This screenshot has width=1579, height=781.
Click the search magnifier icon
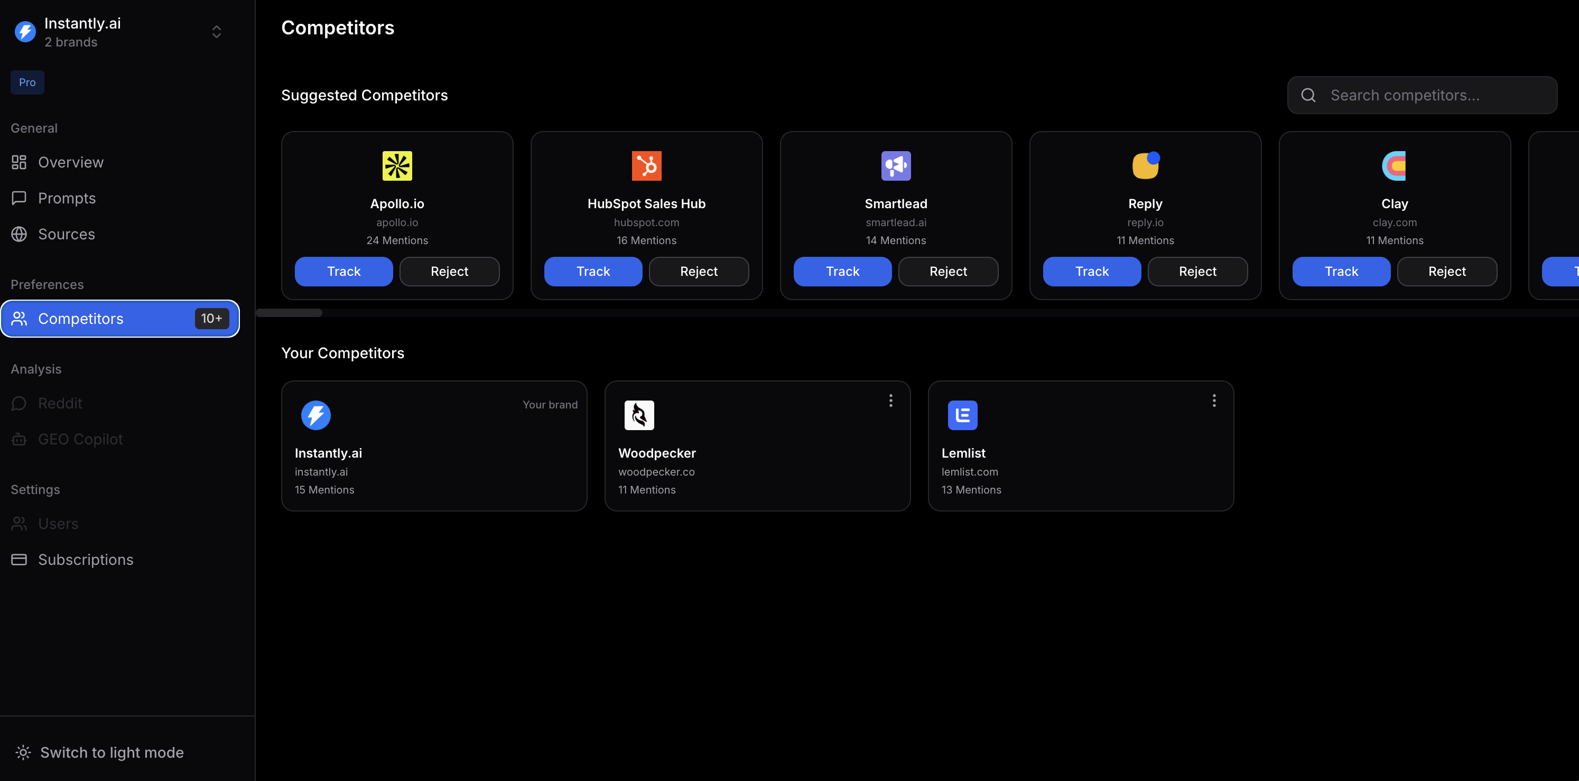[x=1308, y=95]
